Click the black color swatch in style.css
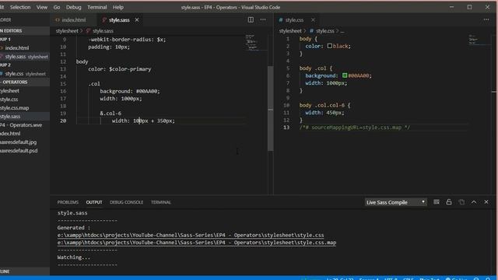498x280 pixels. pos(330,46)
